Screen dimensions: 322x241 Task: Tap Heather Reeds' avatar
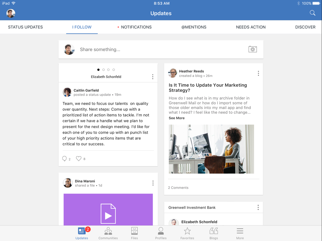[x=173, y=73]
